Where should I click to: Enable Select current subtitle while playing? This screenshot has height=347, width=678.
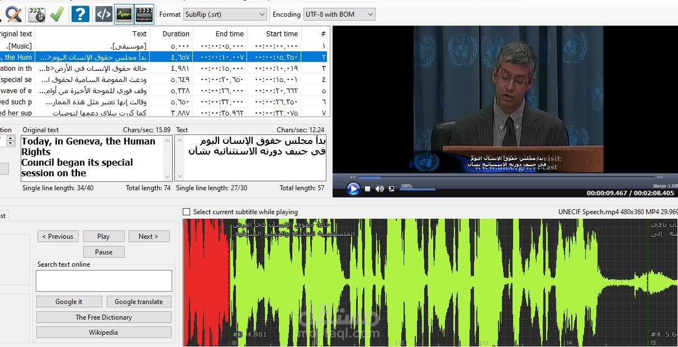(x=186, y=211)
